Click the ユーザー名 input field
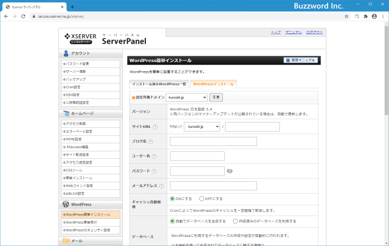Viewport: 389px width, 246px height. [197, 156]
